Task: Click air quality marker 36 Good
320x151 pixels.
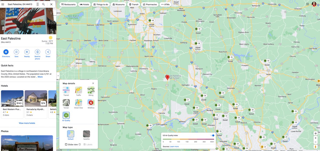Action: pyautogui.click(x=230, y=57)
